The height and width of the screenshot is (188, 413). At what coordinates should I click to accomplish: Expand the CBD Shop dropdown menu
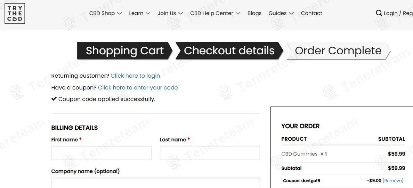105,13
